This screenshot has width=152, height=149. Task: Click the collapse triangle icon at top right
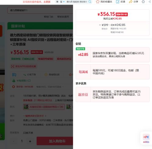point(150,2)
